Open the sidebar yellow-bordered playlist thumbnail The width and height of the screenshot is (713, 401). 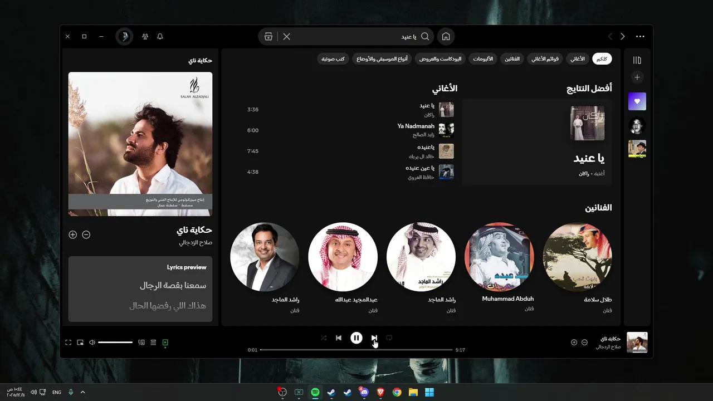tap(637, 149)
